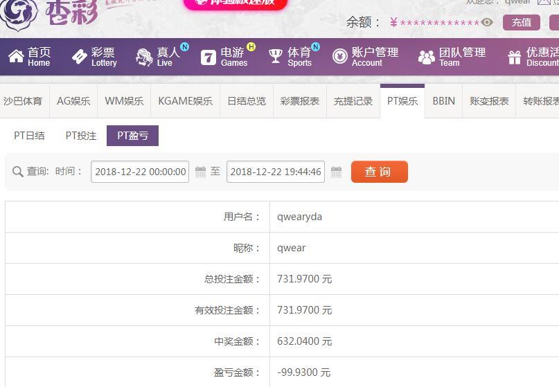Select username value qwearyda
The height and width of the screenshot is (387, 559).
299,217
